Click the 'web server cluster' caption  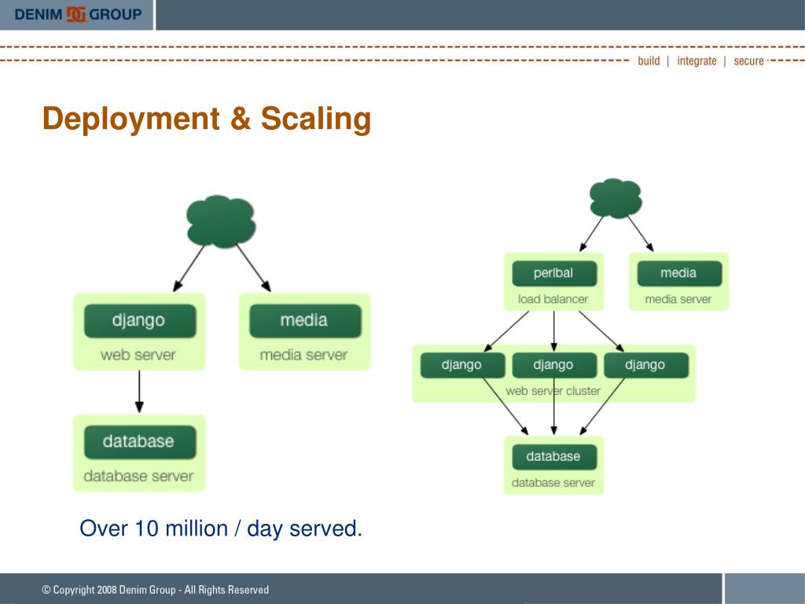click(x=553, y=391)
